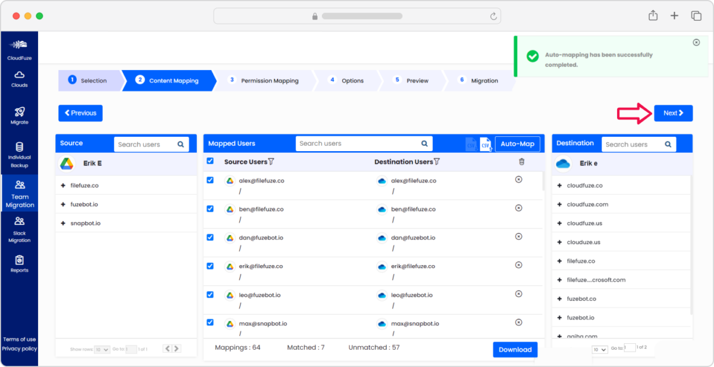Go to next page in Source pager

[x=176, y=349]
